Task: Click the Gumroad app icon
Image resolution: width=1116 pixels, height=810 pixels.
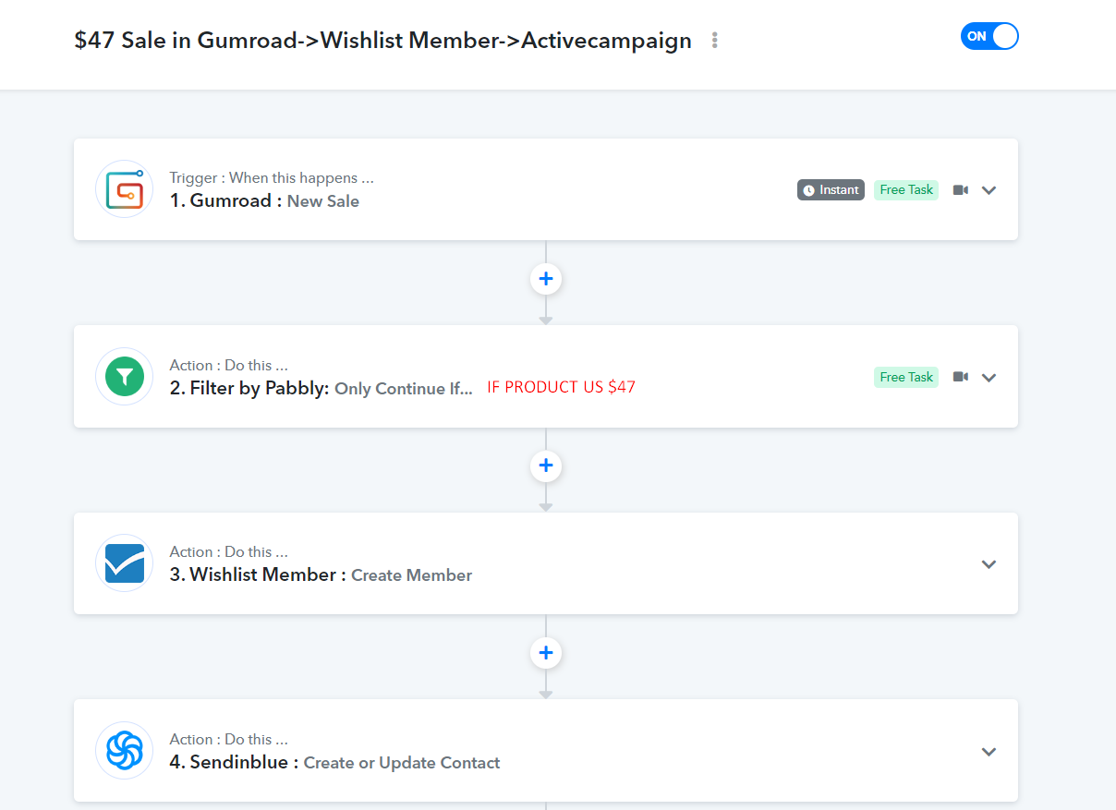Action: point(125,189)
